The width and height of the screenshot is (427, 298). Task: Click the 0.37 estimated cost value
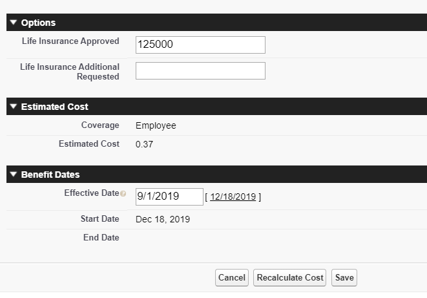point(144,144)
